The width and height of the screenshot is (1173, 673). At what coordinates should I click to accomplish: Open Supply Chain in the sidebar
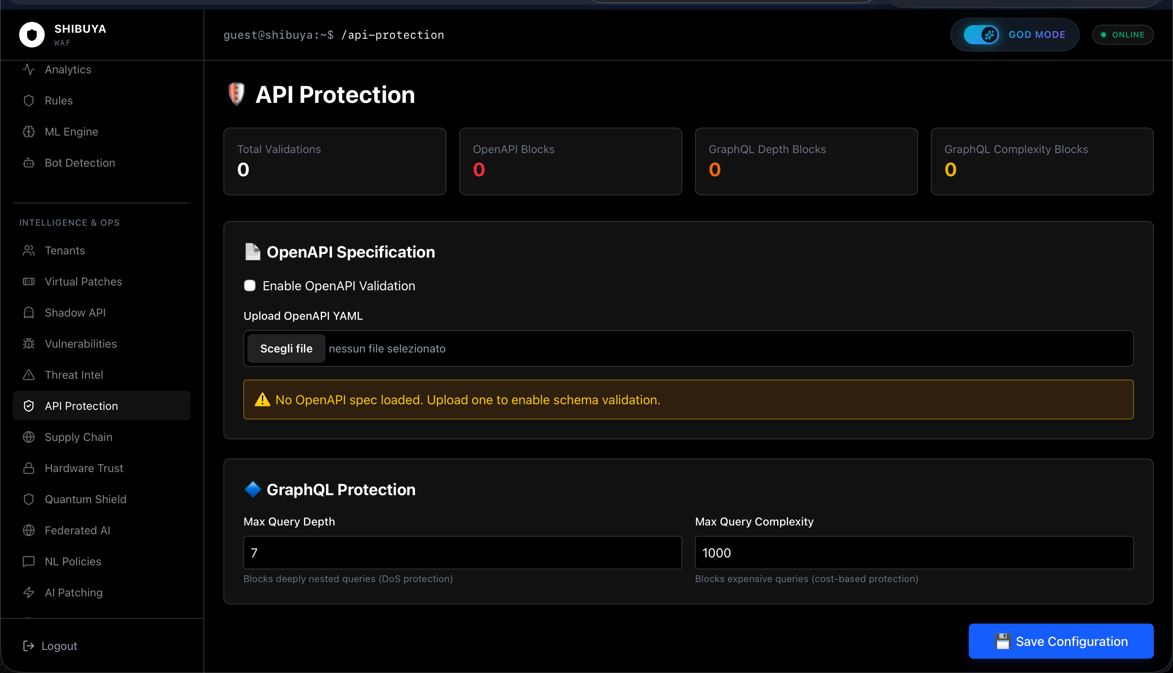pyautogui.click(x=78, y=437)
